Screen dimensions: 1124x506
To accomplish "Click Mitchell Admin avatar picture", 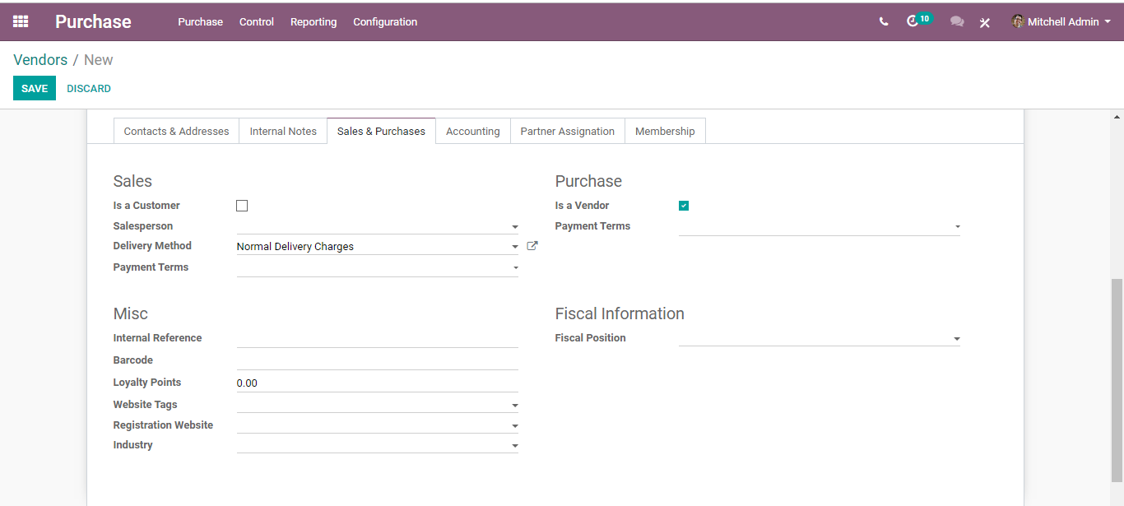I will [x=1018, y=21].
